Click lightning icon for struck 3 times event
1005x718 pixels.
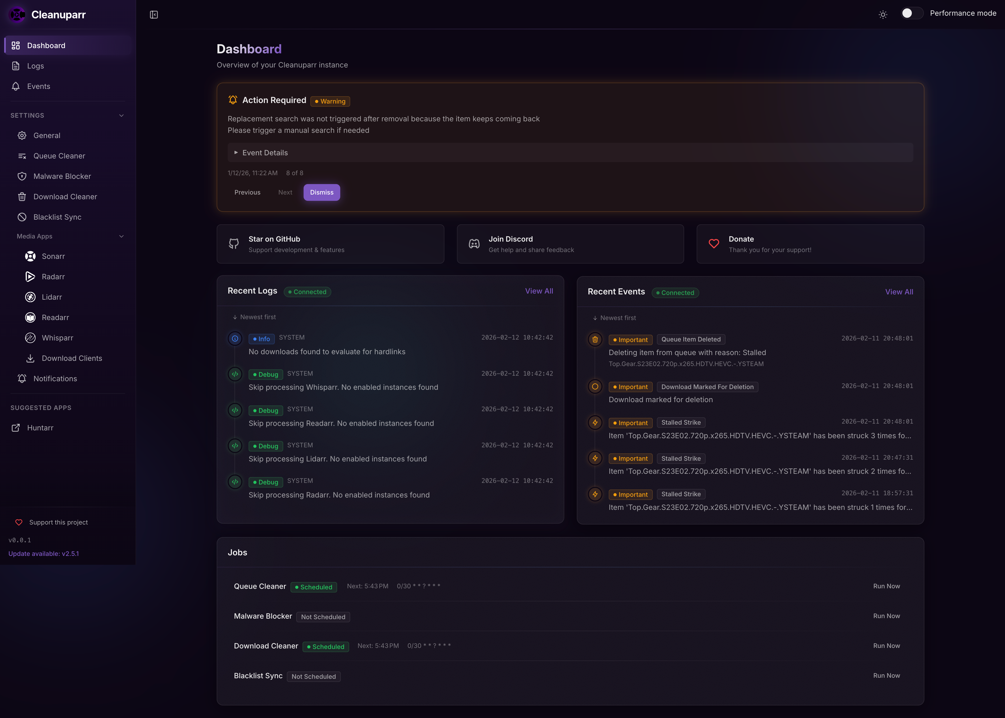point(595,423)
